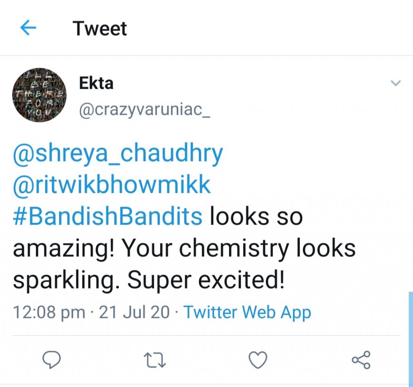413x387 pixels.
Task: Like the tweet with the heart icon
Action: tap(258, 360)
